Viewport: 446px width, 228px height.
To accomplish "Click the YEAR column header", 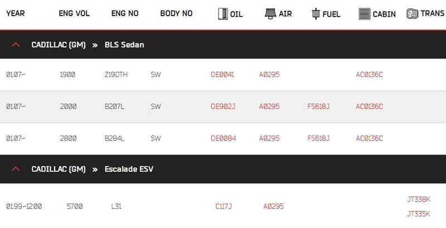I will (15, 13).
